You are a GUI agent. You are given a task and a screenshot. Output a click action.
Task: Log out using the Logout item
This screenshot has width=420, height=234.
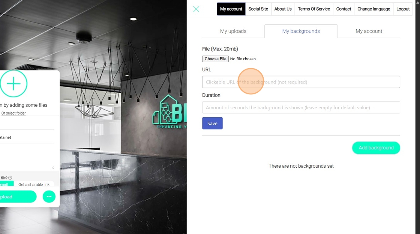[x=403, y=9]
